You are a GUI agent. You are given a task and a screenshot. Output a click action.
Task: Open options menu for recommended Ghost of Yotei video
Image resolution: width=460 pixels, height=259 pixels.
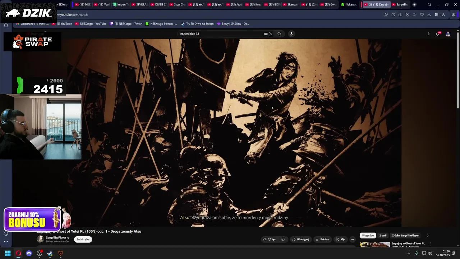[431, 244]
